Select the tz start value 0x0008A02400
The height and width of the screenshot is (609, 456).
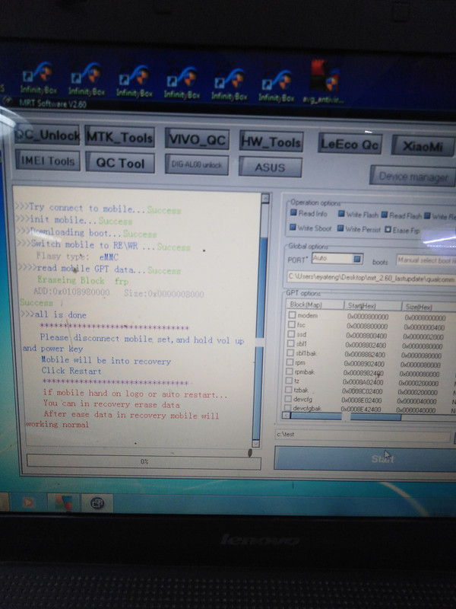(x=363, y=382)
